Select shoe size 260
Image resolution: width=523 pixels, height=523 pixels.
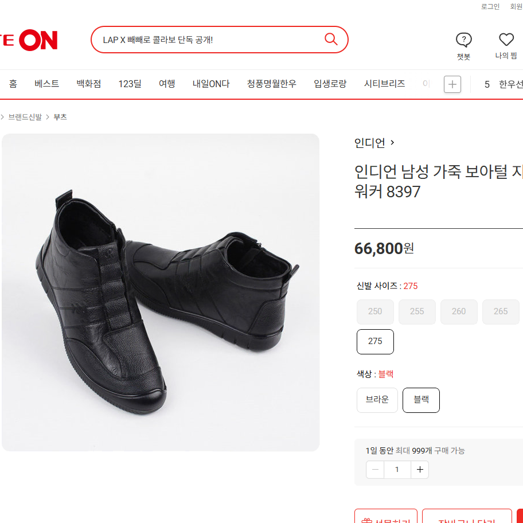coord(459,311)
